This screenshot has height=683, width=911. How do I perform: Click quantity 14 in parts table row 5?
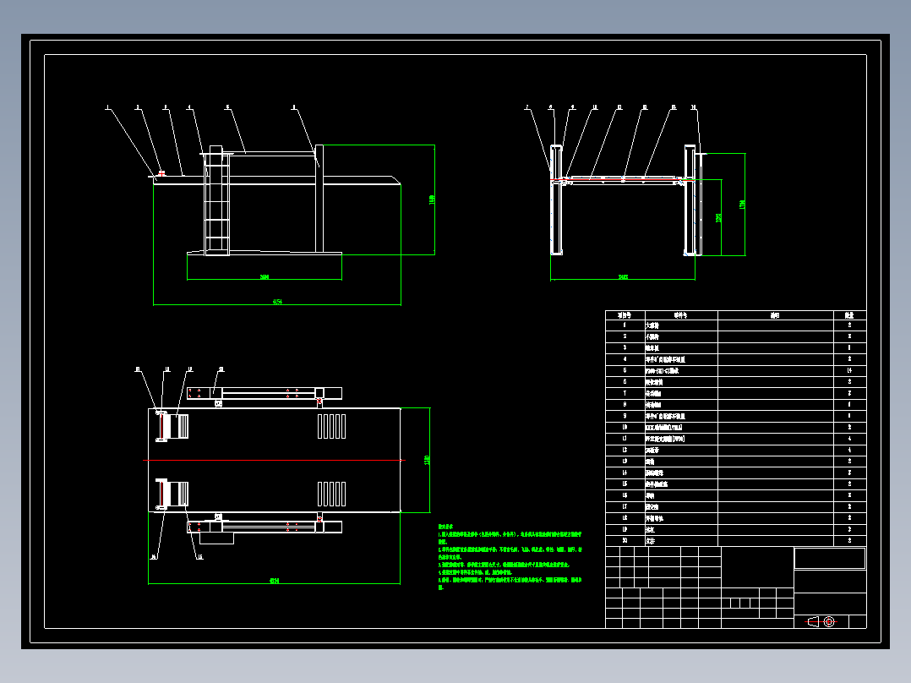click(x=849, y=370)
